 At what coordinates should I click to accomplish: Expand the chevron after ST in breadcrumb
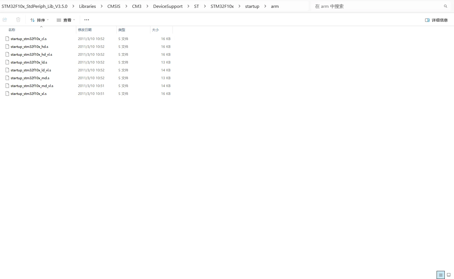[x=205, y=6]
